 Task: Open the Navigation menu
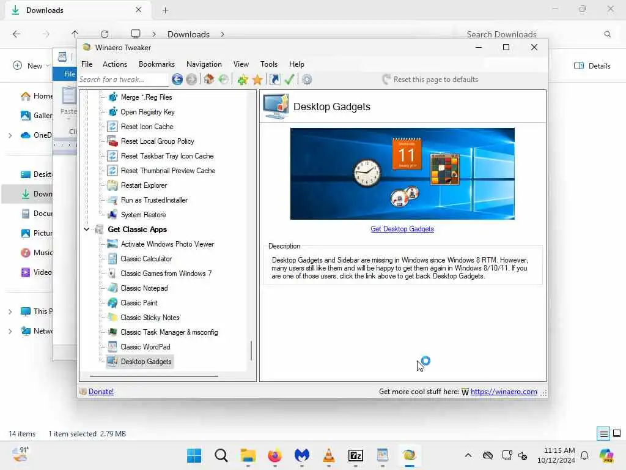[x=204, y=64]
